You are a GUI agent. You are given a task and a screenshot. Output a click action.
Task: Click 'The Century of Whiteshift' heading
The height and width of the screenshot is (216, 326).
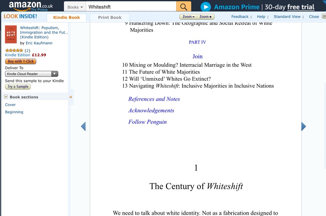pyautogui.click(x=196, y=186)
